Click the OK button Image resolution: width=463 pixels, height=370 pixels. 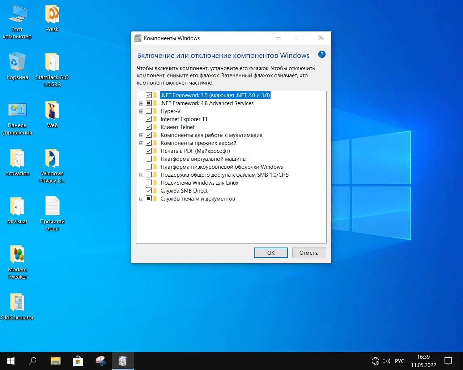[271, 253]
